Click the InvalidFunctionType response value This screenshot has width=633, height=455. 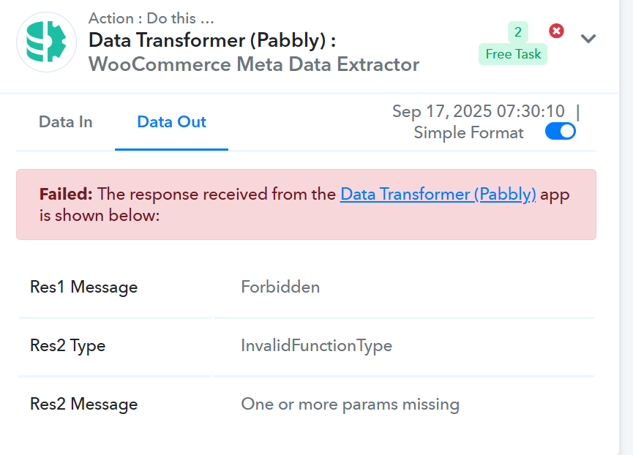pyautogui.click(x=316, y=346)
